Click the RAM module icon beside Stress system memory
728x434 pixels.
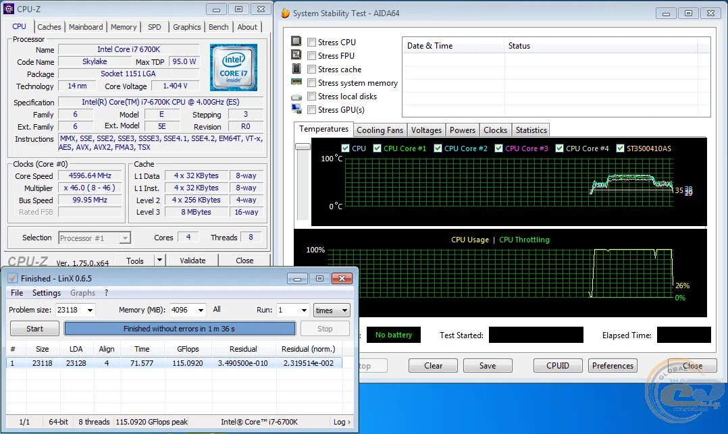coord(296,82)
